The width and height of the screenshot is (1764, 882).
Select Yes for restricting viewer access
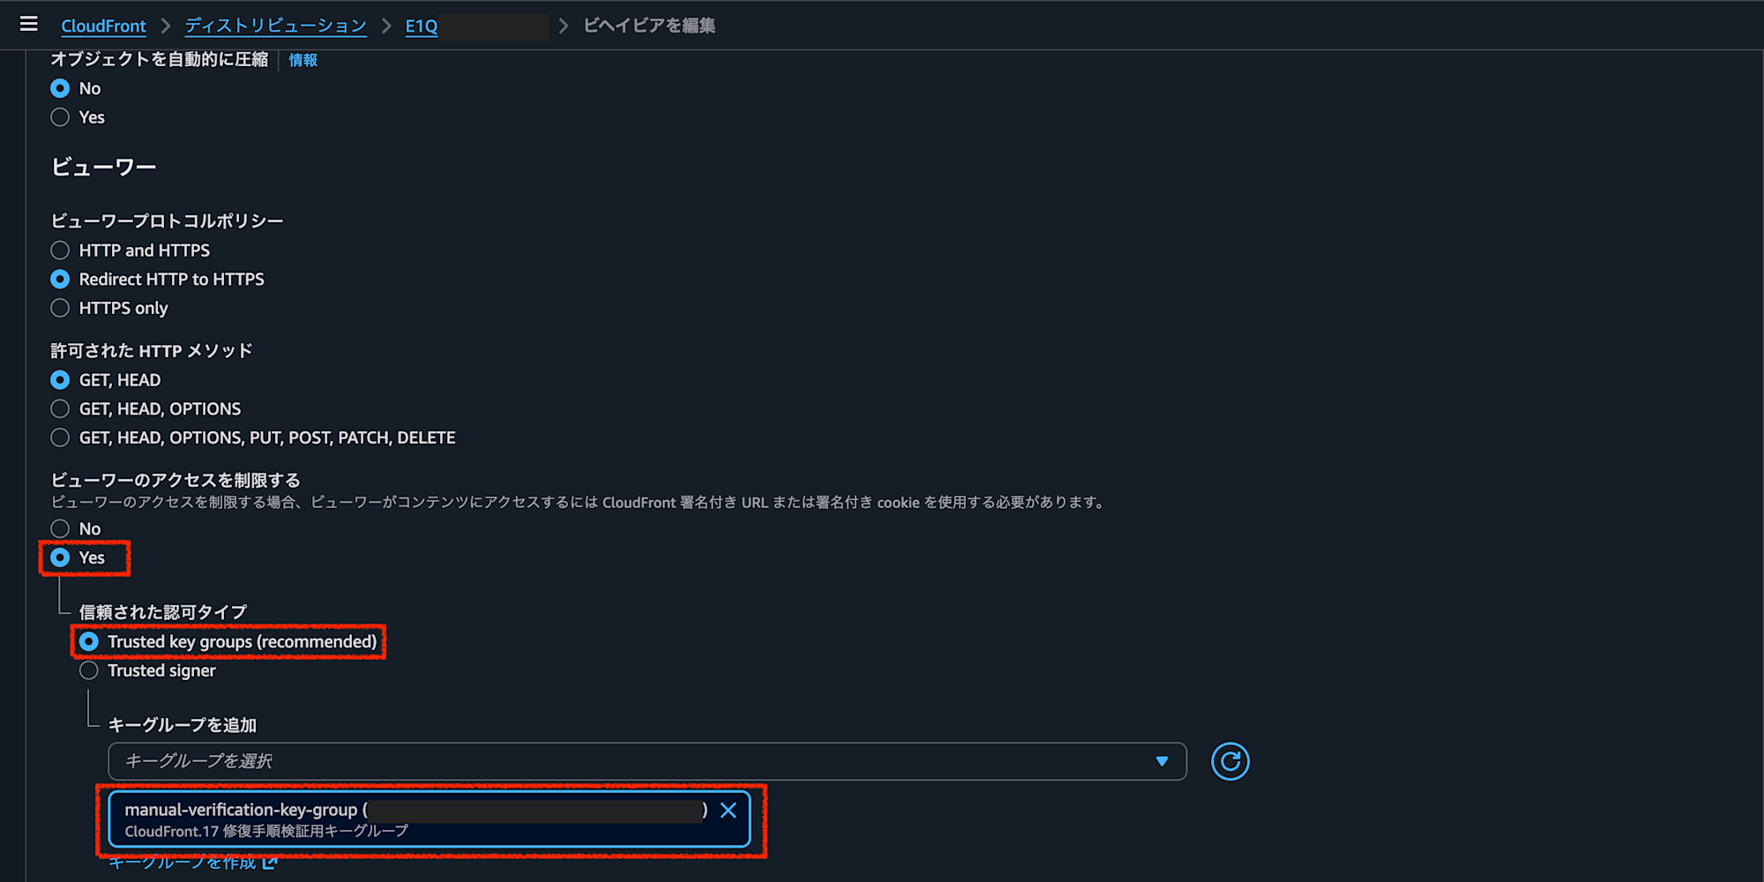tap(60, 557)
